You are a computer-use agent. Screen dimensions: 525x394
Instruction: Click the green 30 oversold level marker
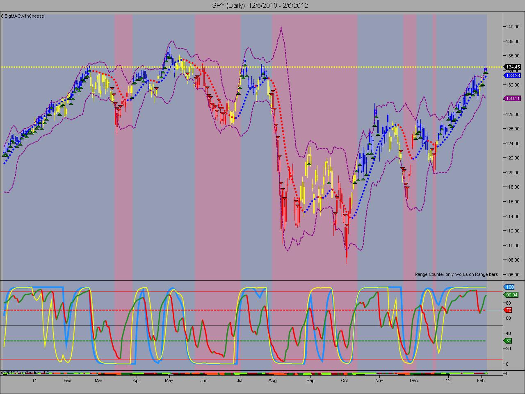click(x=509, y=341)
